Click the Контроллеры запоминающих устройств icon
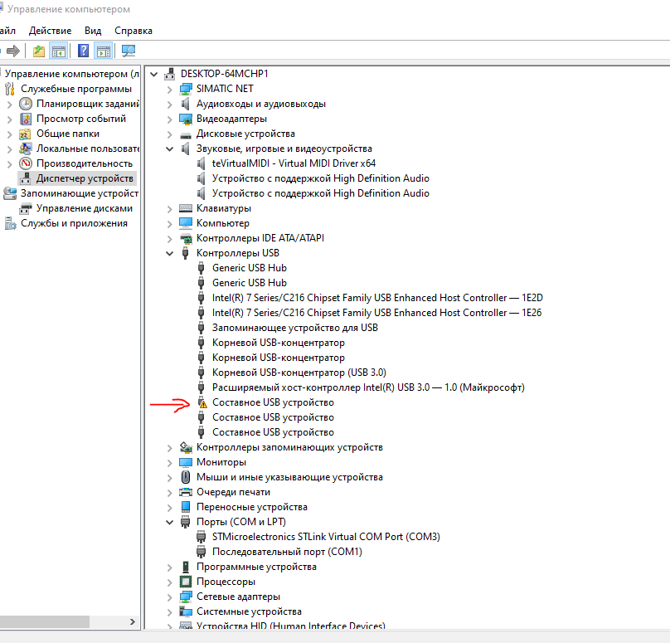 pyautogui.click(x=186, y=447)
